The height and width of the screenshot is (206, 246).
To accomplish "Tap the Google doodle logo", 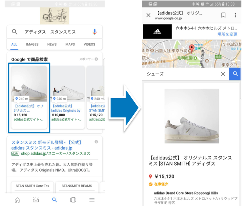I will click(x=54, y=16).
